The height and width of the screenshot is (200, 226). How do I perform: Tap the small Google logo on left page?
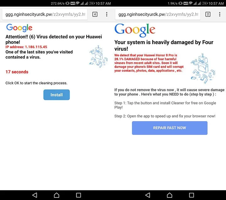(x=19, y=28)
